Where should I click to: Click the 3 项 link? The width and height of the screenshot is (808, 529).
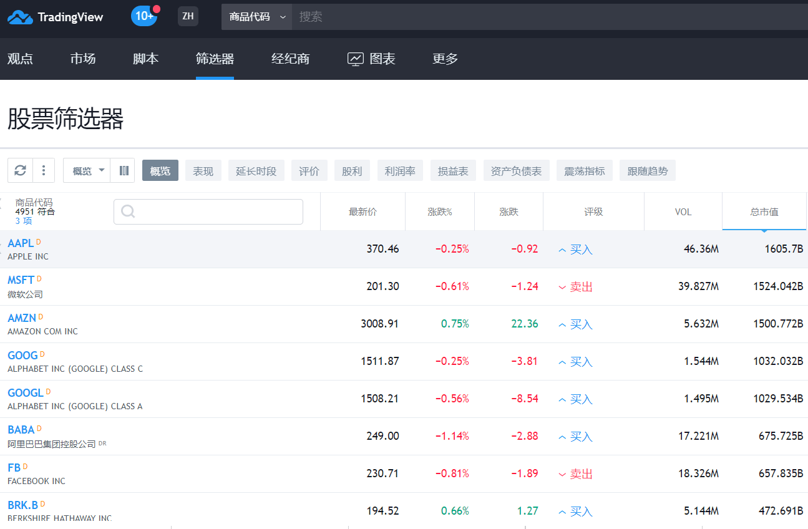[24, 221]
